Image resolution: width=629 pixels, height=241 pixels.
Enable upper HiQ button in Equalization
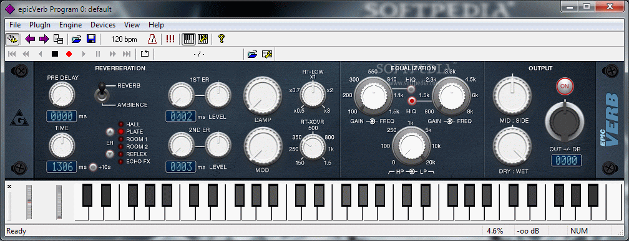(x=411, y=89)
